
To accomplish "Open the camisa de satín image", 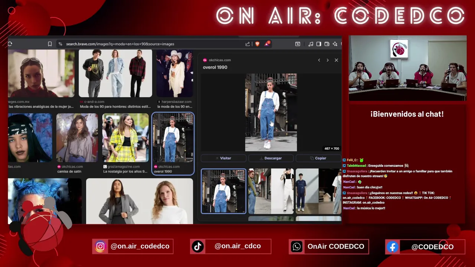I will [77, 138].
